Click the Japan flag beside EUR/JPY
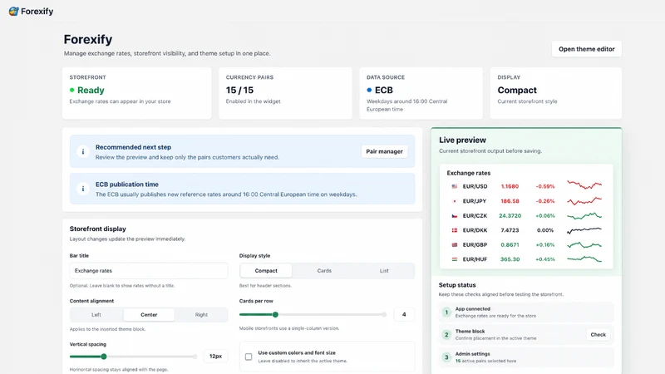The height and width of the screenshot is (374, 665). point(455,201)
